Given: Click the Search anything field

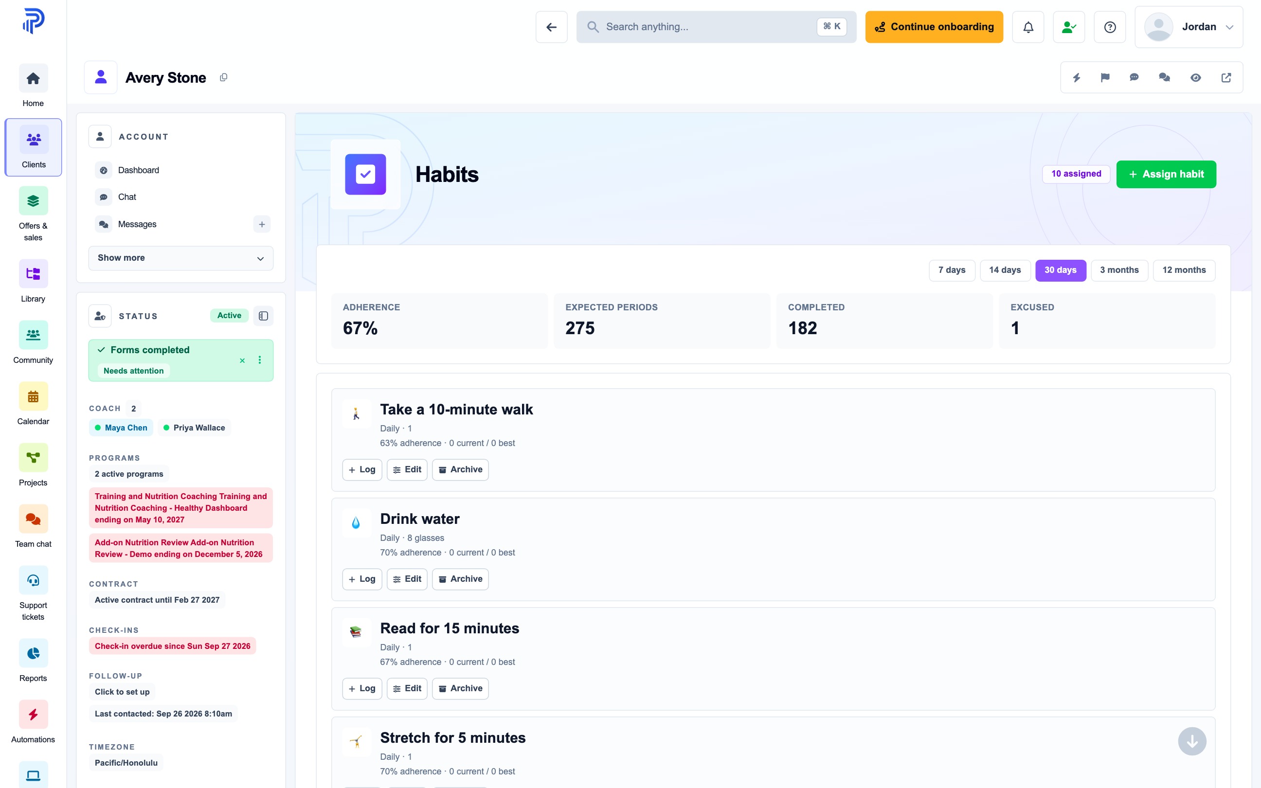Looking at the screenshot, I should [x=716, y=27].
